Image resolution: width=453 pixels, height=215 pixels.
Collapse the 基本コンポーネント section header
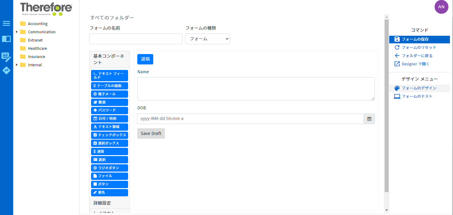point(109,59)
